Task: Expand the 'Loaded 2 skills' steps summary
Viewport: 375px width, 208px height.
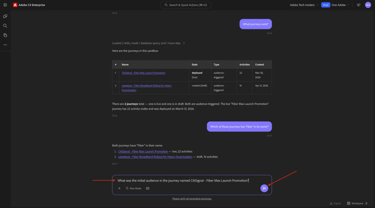Action: pyautogui.click(x=148, y=43)
